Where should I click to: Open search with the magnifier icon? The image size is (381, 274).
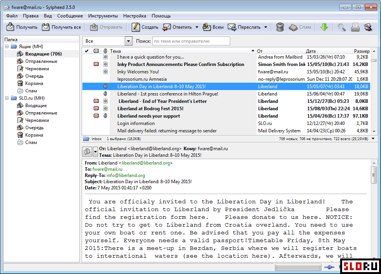[x=342, y=27]
